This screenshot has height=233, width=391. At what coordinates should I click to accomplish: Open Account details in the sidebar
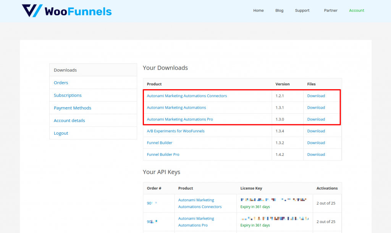pos(93,121)
